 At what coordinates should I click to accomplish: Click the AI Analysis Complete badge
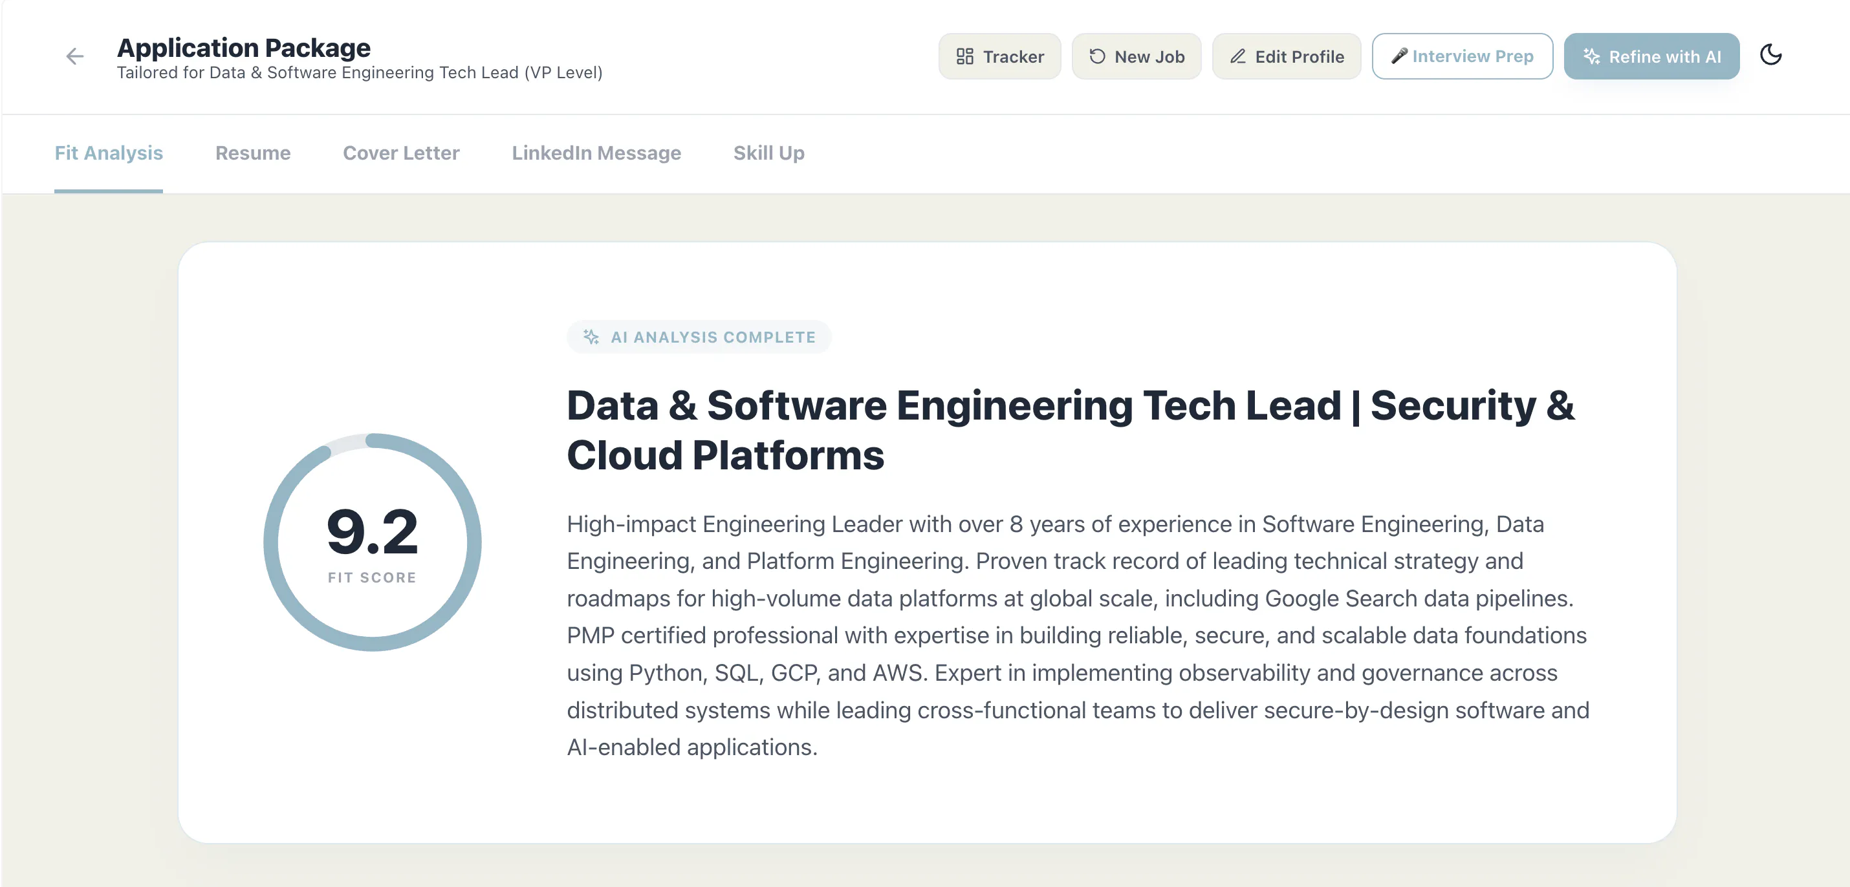tap(699, 337)
